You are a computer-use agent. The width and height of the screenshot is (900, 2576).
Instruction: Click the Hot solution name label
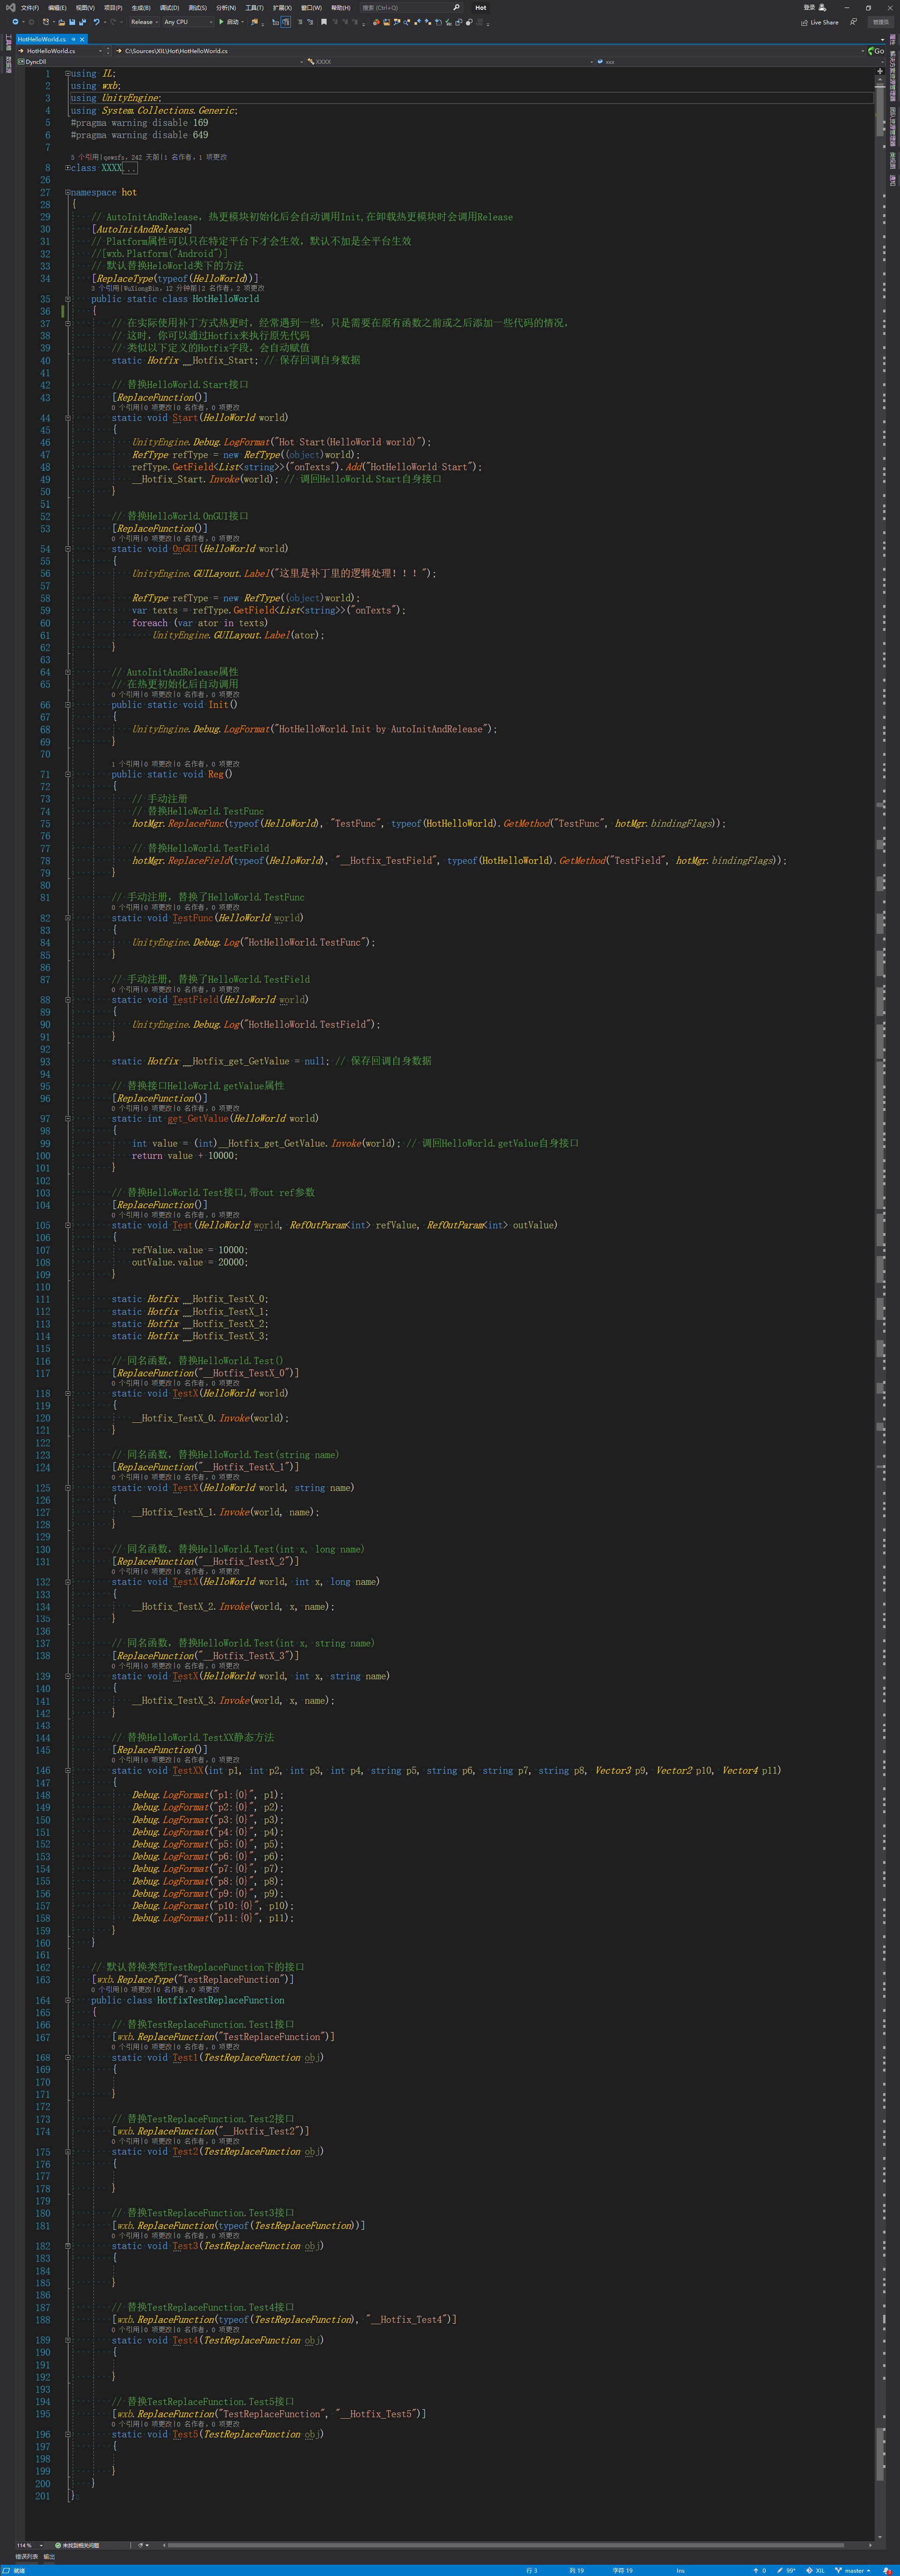pyautogui.click(x=481, y=8)
